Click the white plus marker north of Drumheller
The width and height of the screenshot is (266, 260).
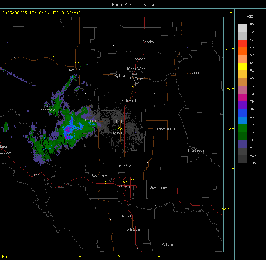pyautogui.click(x=189, y=116)
